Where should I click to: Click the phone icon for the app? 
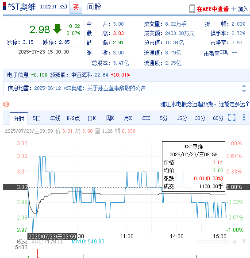(192, 9)
